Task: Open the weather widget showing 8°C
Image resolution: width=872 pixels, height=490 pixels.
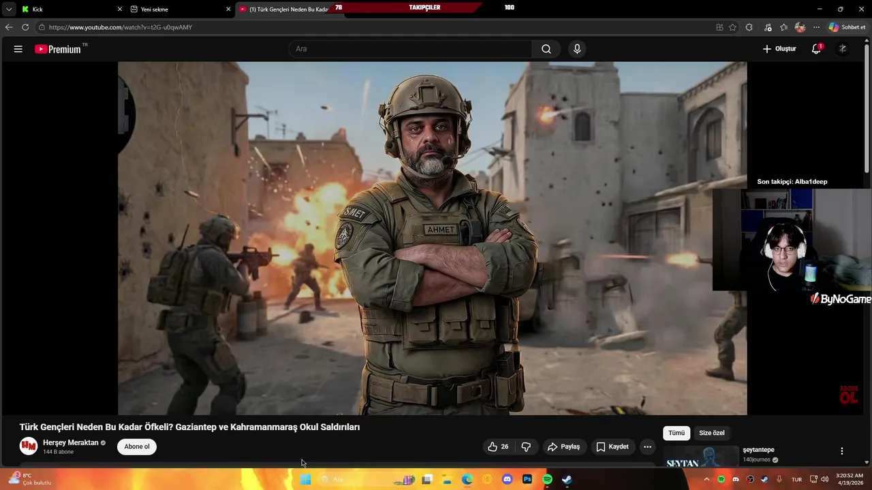Action: [x=29, y=479]
